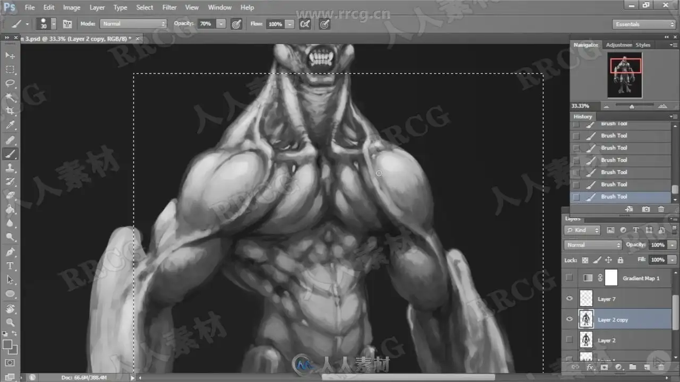Toggle pressure control for brush opacity

click(x=237, y=24)
